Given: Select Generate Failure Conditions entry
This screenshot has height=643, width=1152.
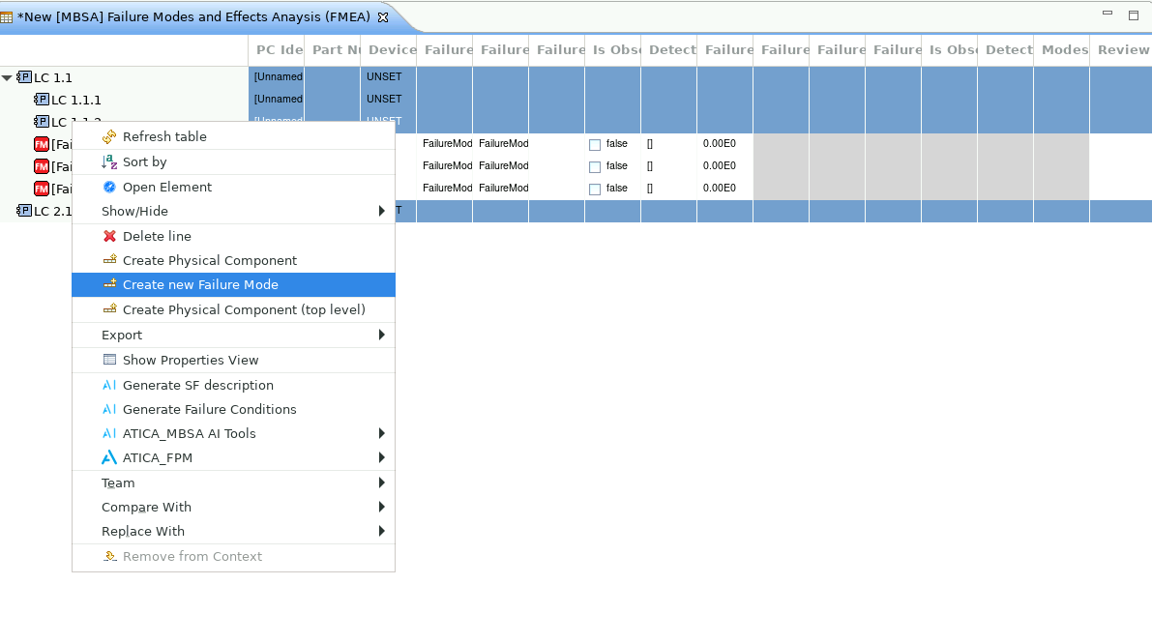Looking at the screenshot, I should point(234,409).
